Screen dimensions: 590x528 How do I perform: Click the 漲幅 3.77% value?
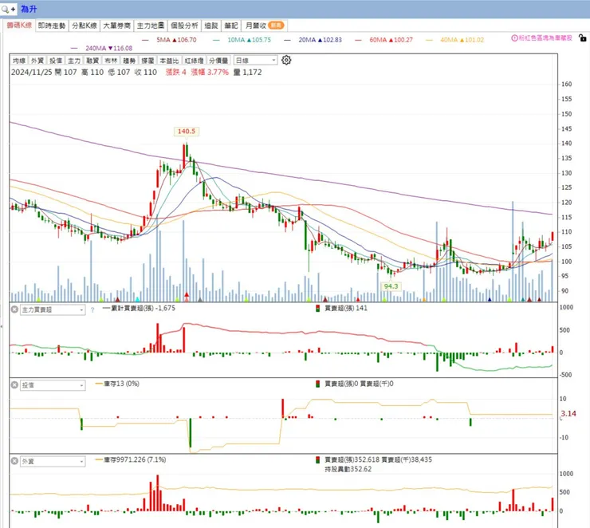click(x=210, y=73)
